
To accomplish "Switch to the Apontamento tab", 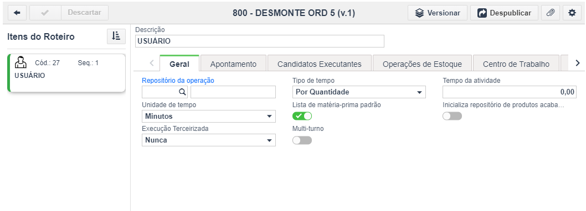I will point(233,64).
